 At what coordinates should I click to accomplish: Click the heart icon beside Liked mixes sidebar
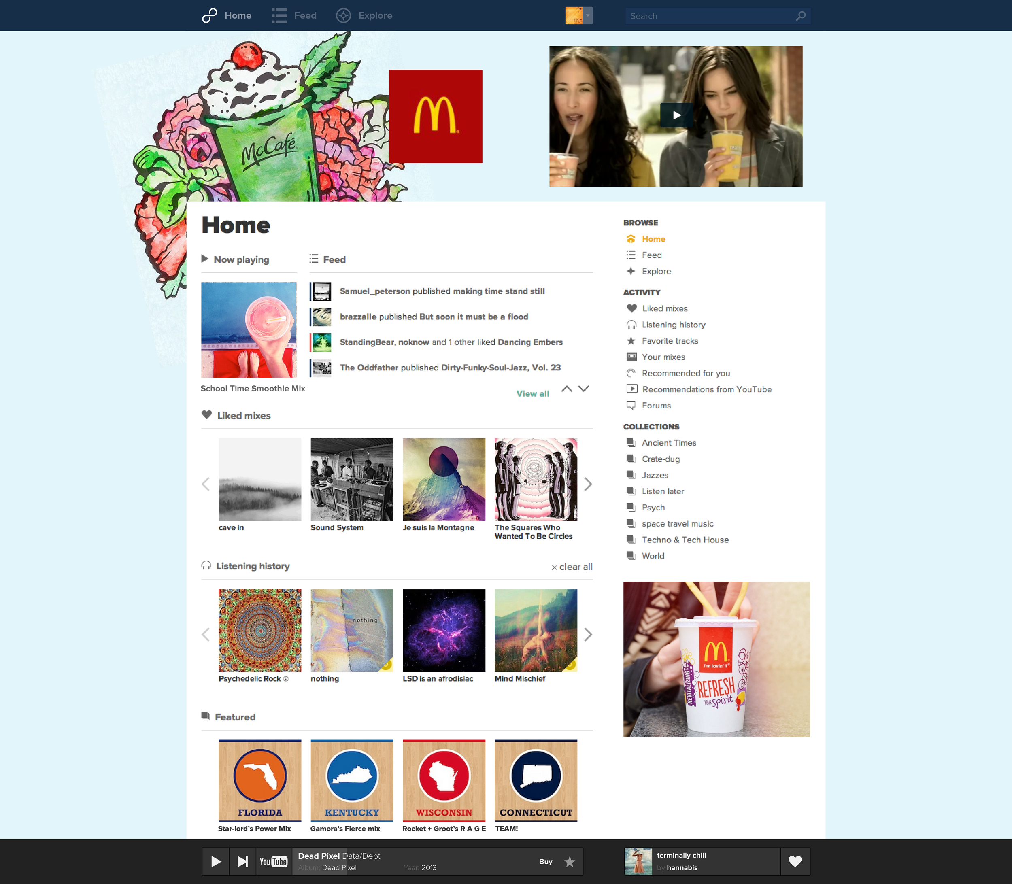click(x=631, y=308)
